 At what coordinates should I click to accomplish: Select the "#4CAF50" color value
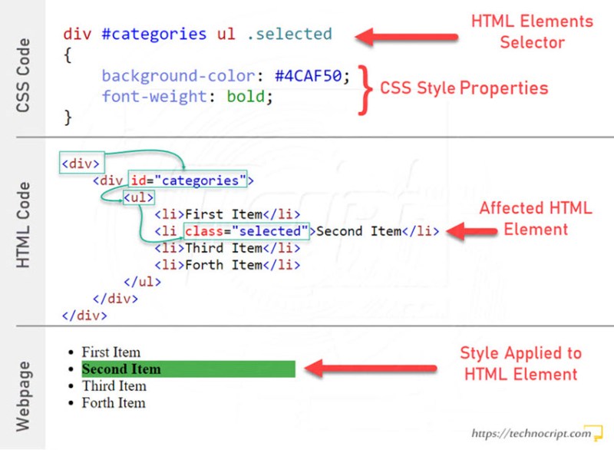309,75
